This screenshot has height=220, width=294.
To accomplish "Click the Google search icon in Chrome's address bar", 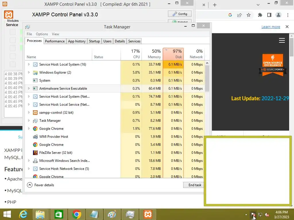I will 230,15.
